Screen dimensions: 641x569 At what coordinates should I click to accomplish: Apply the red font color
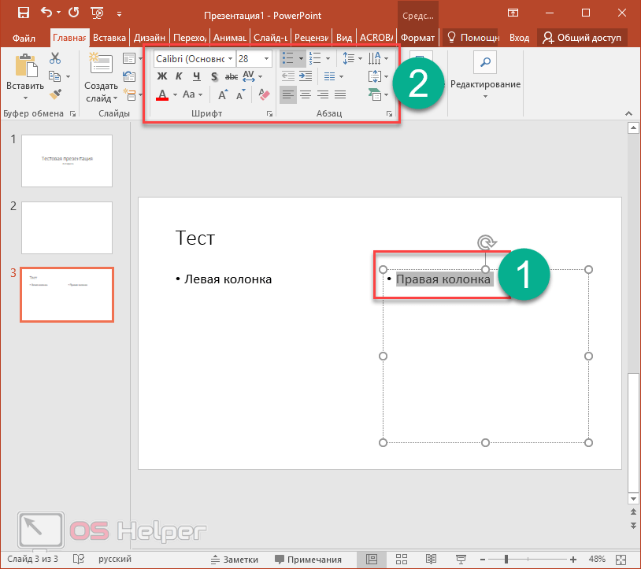click(162, 94)
